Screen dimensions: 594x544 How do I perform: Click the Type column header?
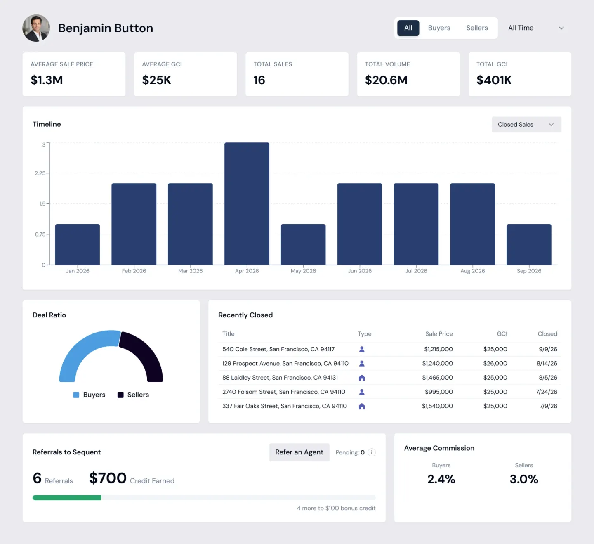pyautogui.click(x=365, y=334)
